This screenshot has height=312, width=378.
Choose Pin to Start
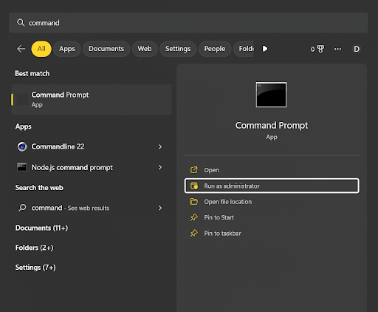[272, 217]
